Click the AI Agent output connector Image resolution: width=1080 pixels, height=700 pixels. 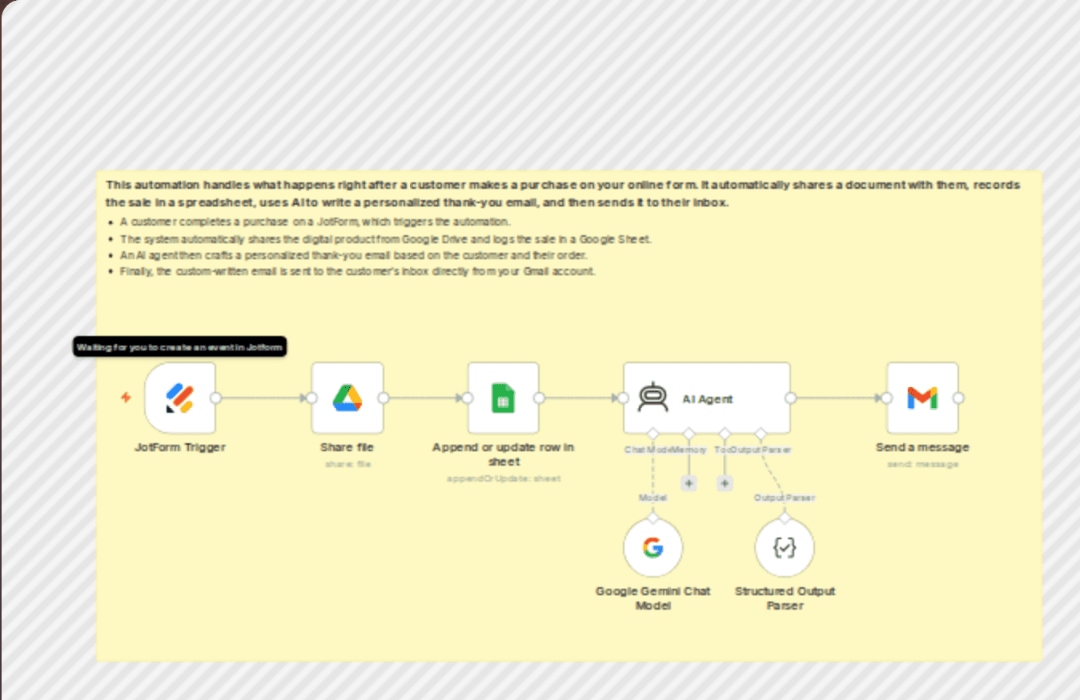(x=791, y=398)
